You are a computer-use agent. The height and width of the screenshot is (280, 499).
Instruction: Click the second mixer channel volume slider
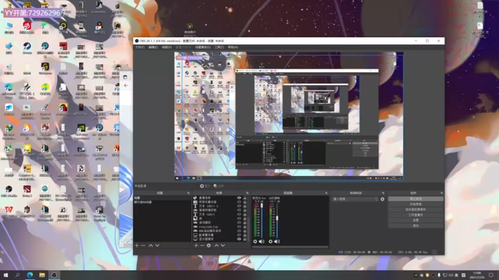[x=277, y=220]
